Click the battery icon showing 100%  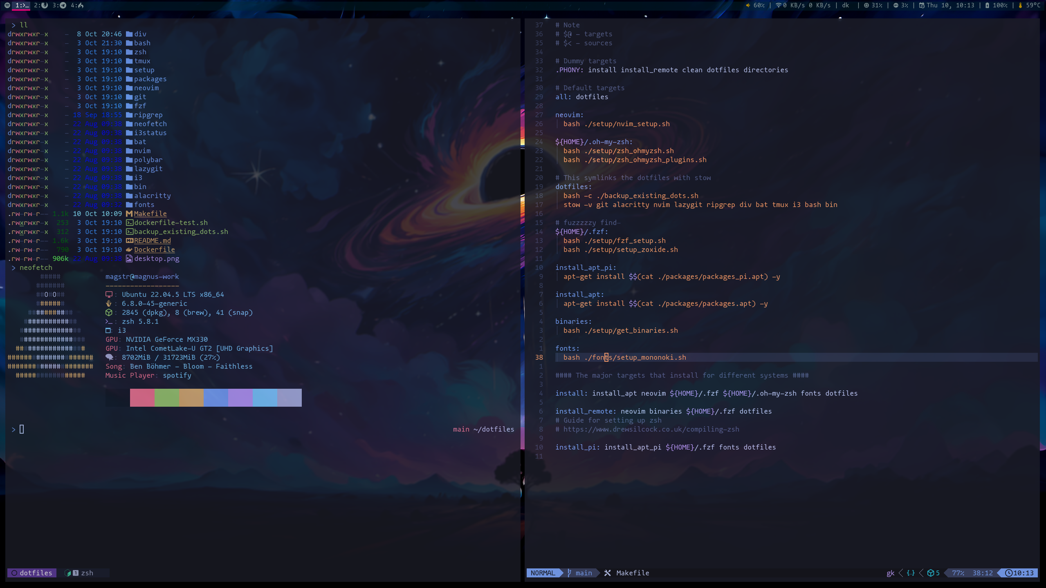[x=987, y=5]
